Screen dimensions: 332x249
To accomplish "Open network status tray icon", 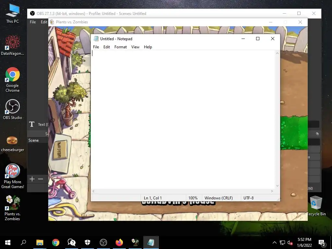I will click(282, 243).
